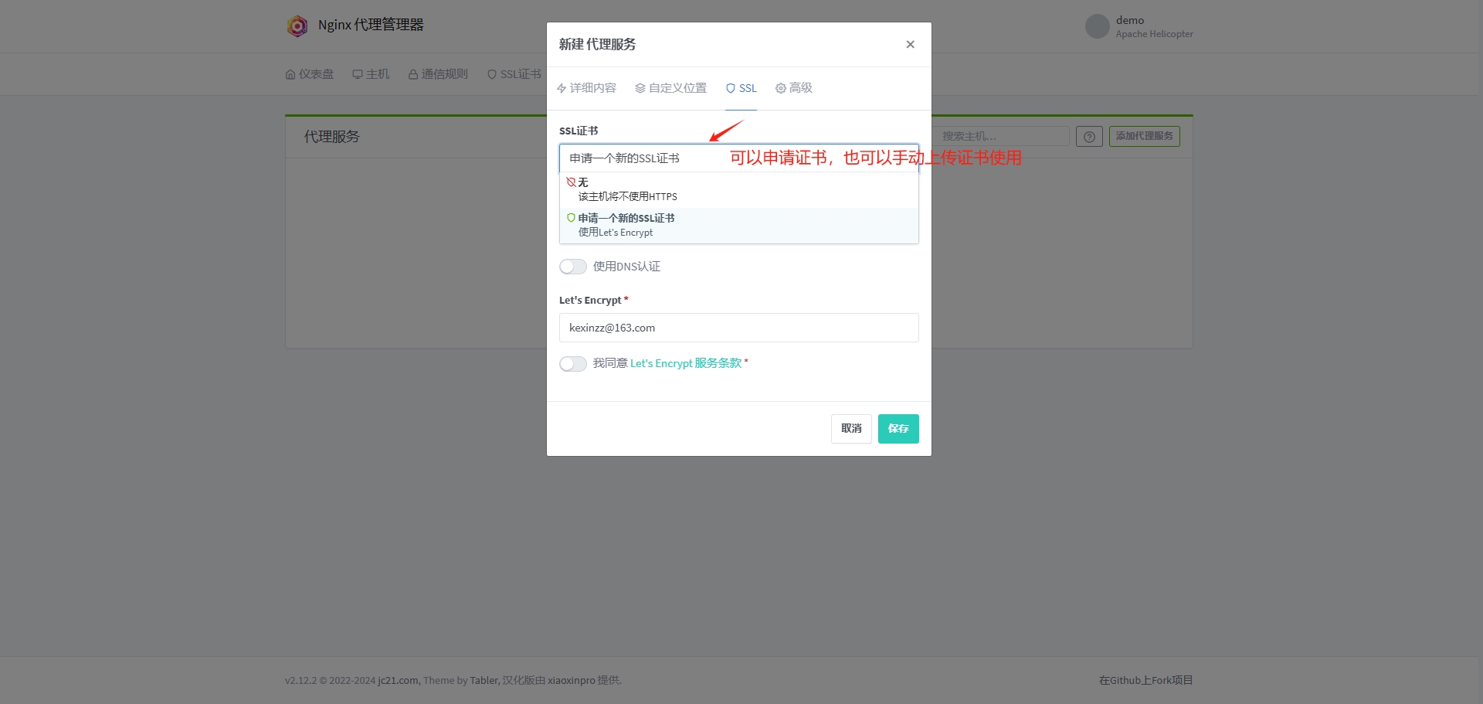This screenshot has width=1483, height=704.
Task: Open SSL证书 in the top navigation
Action: (514, 74)
